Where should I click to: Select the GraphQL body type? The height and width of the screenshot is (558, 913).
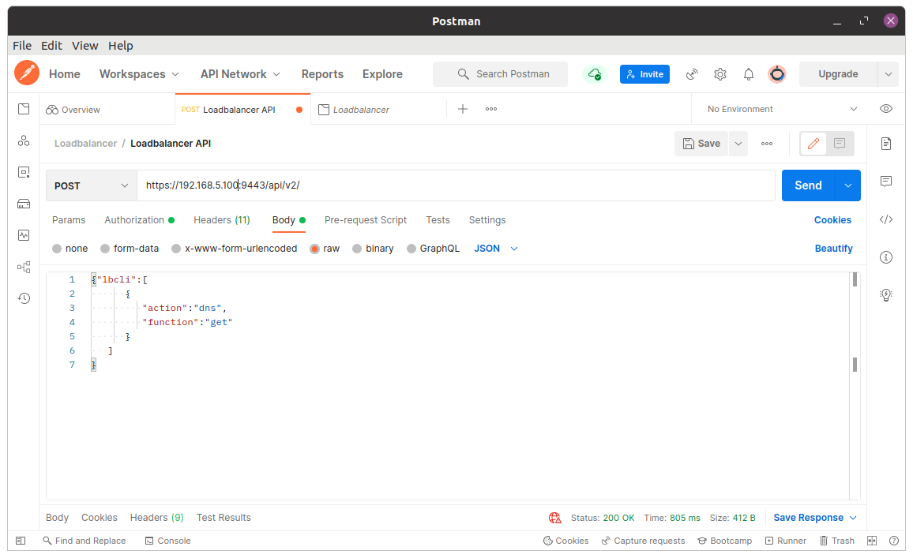point(411,249)
